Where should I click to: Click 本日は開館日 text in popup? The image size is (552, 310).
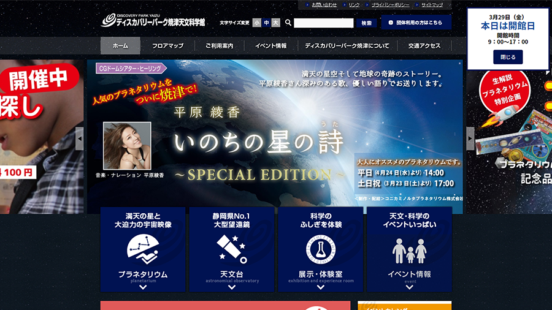(508, 26)
